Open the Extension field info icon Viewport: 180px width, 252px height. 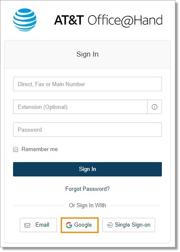point(154,107)
